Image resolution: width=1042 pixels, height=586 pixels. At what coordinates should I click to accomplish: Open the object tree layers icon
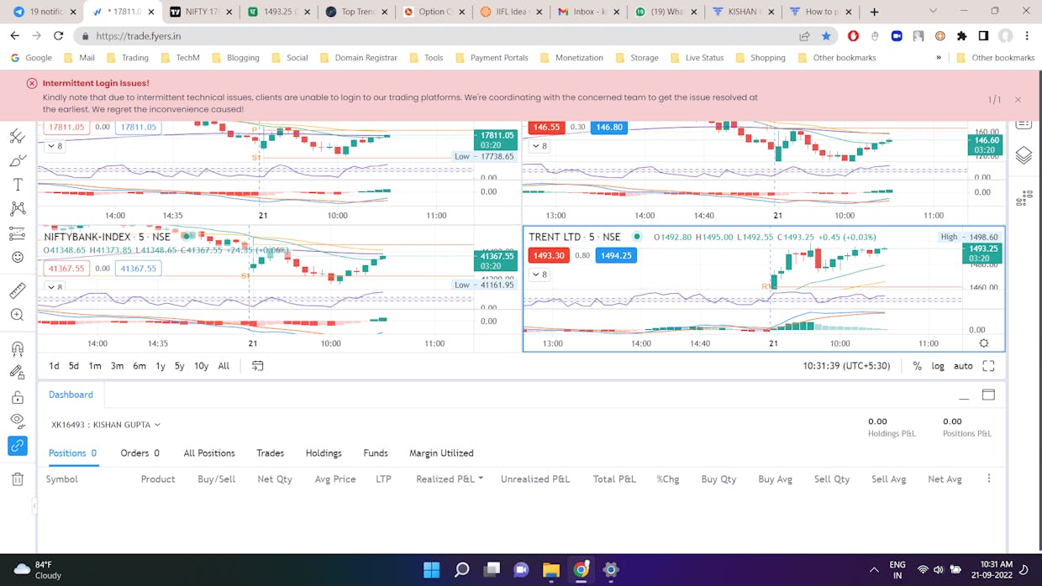(x=1024, y=155)
